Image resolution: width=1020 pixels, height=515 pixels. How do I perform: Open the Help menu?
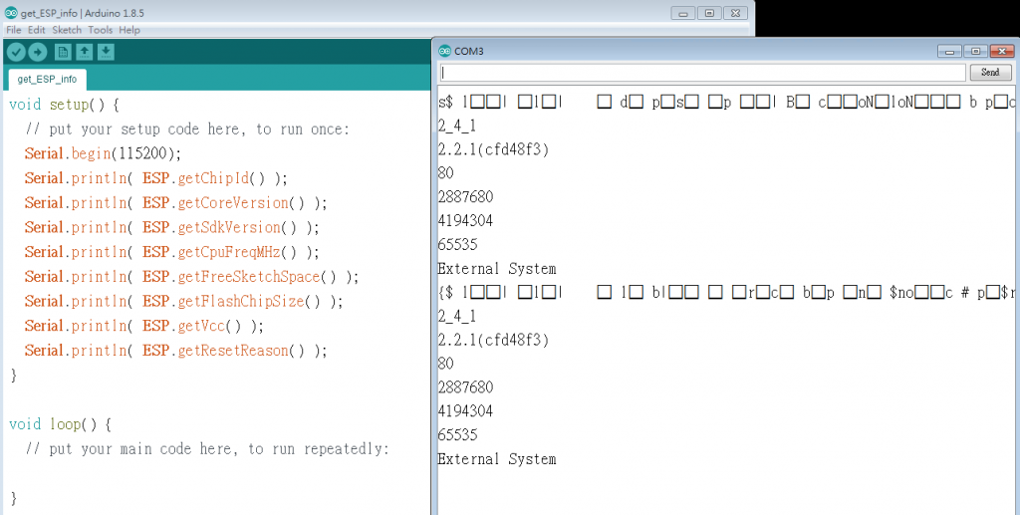coord(129,30)
